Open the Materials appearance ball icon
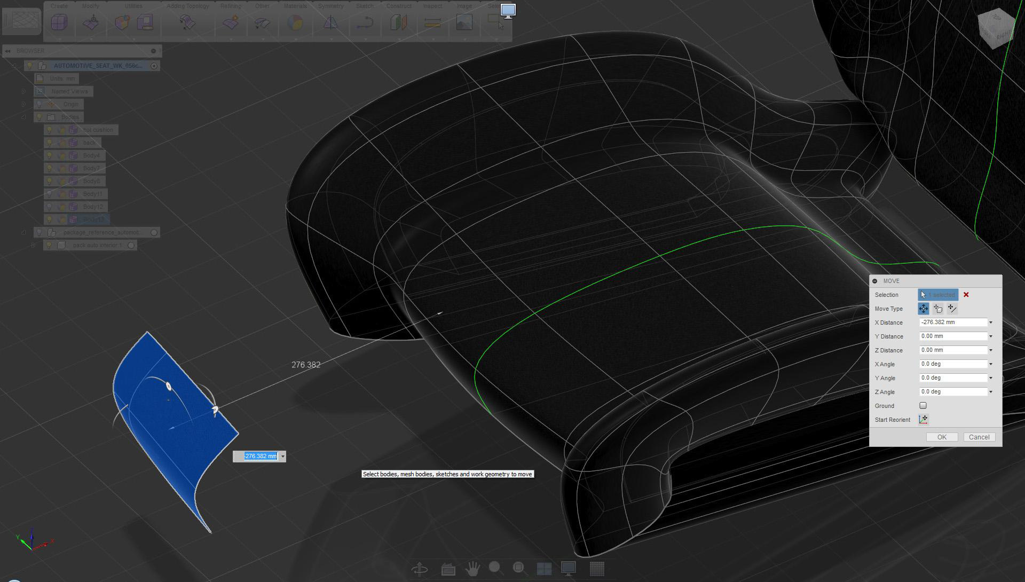Image resolution: width=1025 pixels, height=582 pixels. click(x=295, y=22)
